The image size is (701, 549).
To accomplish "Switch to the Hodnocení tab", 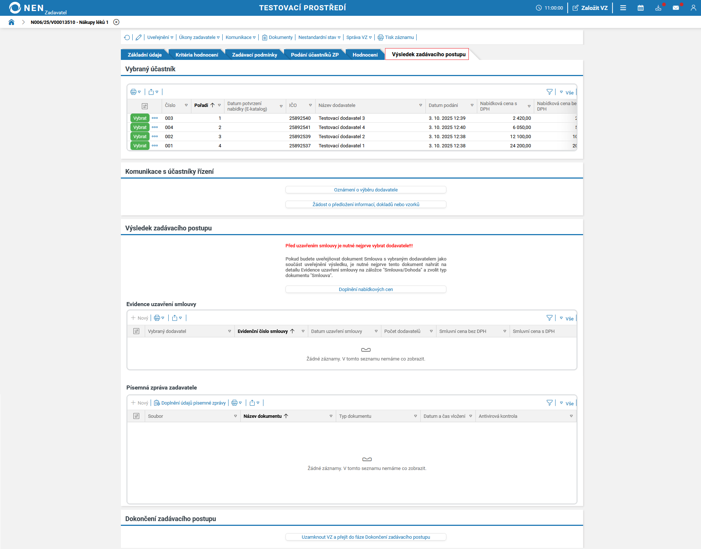I will point(366,54).
